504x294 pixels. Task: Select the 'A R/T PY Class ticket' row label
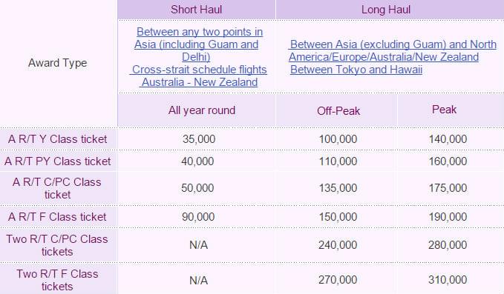coord(58,161)
